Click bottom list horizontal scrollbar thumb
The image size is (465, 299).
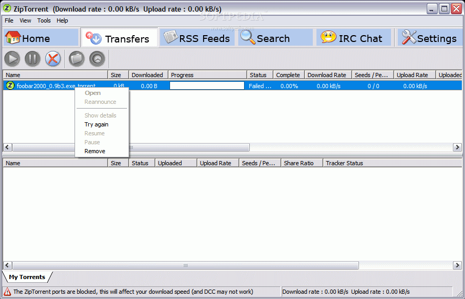(185, 265)
